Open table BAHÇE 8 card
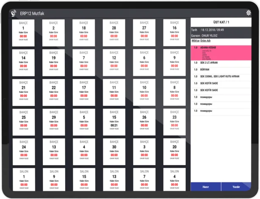The width and height of the screenshot is (260, 199). [174, 92]
